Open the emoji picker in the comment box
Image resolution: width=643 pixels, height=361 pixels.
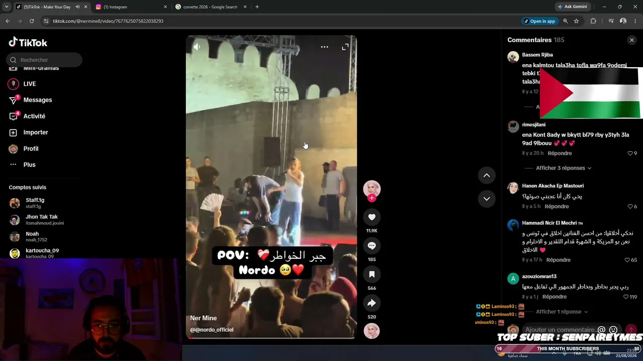613,330
